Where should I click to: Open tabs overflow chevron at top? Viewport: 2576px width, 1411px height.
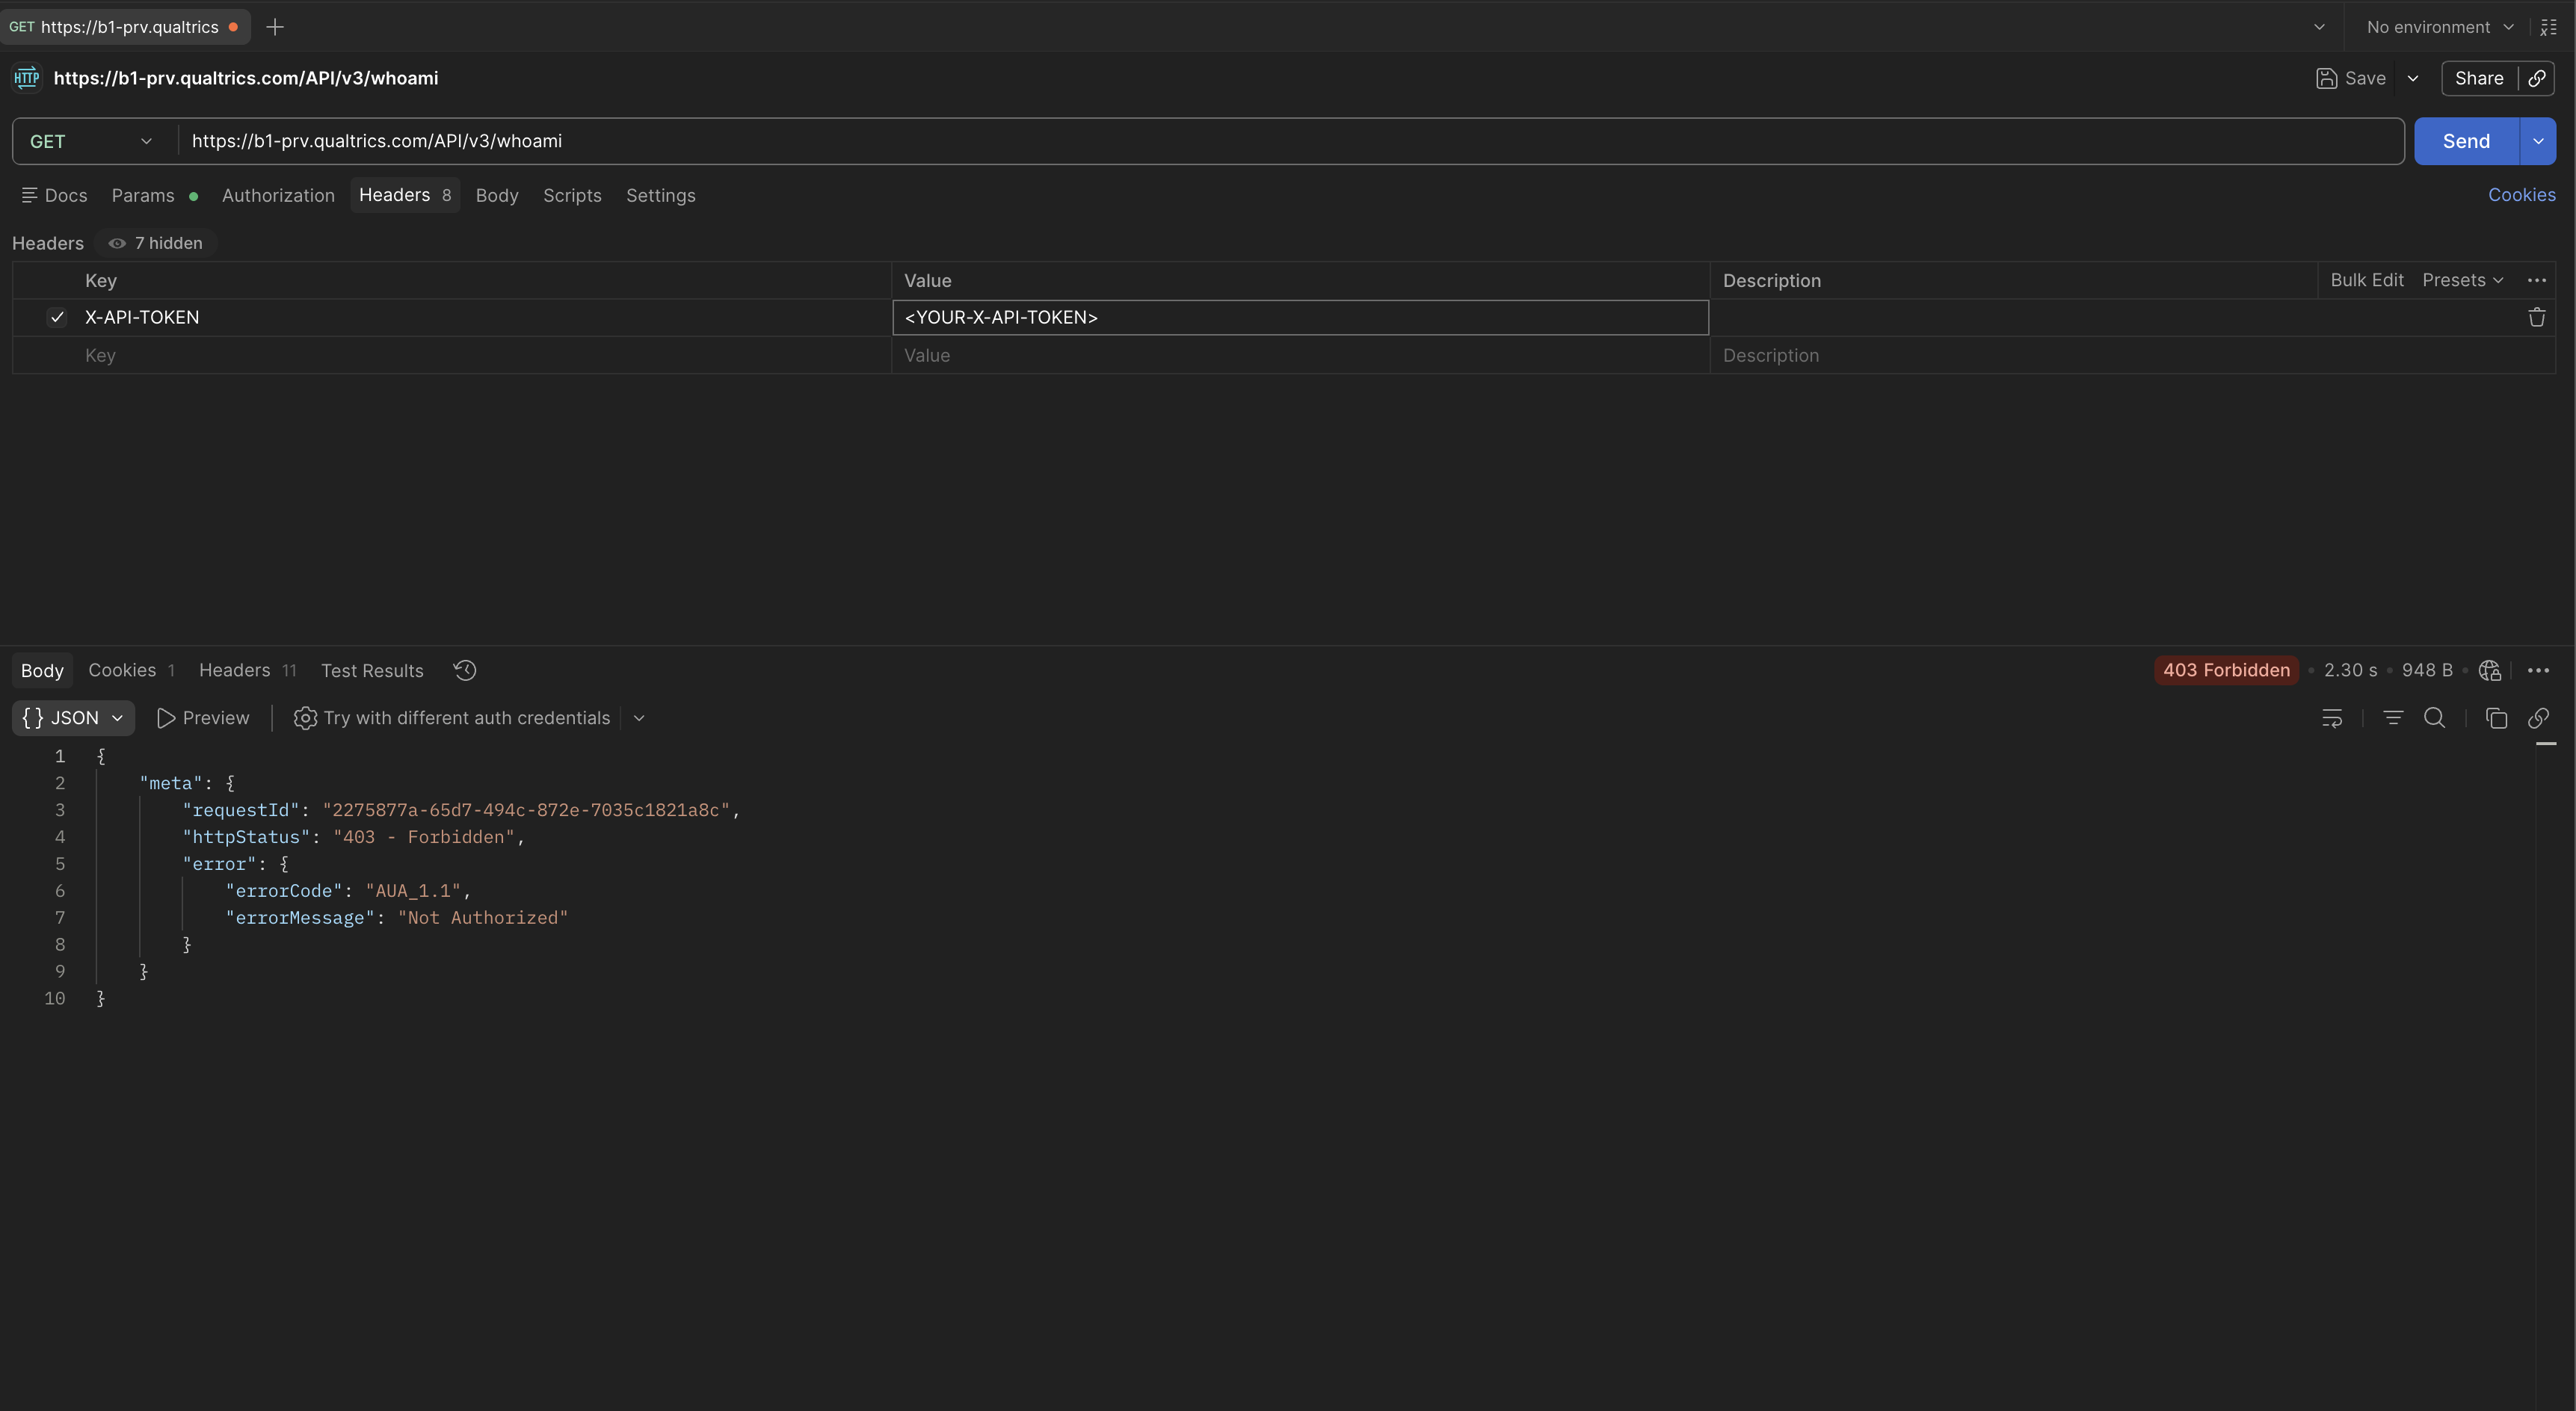pos(2320,27)
